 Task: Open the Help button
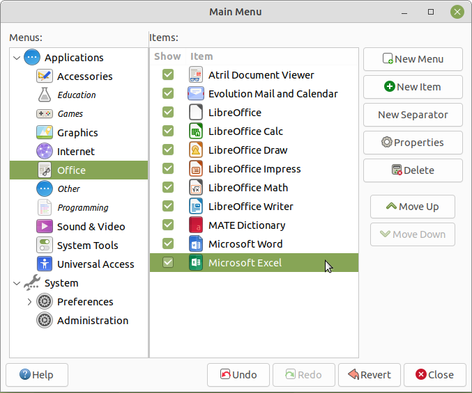[x=37, y=375]
